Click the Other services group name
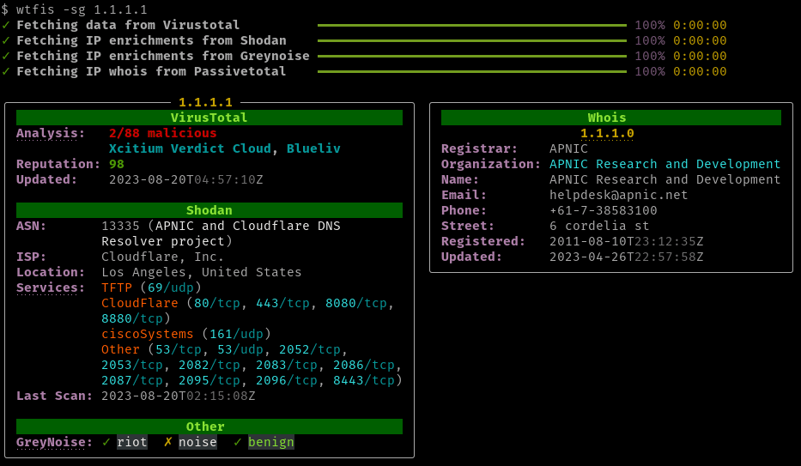The width and height of the screenshot is (801, 466). 120,349
